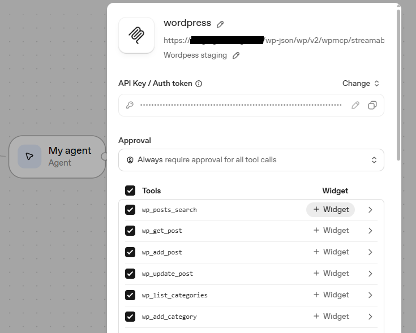
Task: Expand wp_update_post details chevron
Action: pyautogui.click(x=371, y=274)
